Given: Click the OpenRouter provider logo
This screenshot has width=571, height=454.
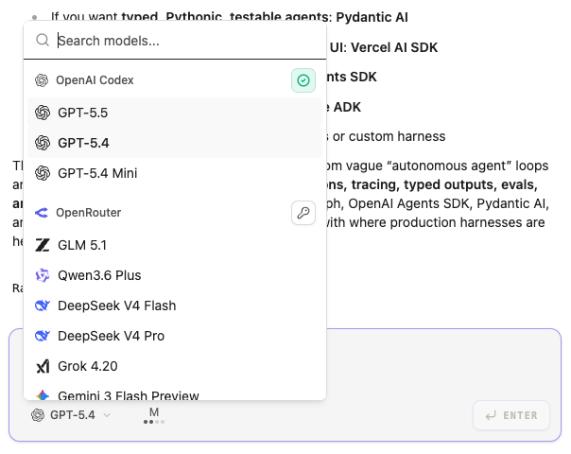Looking at the screenshot, I should click(42, 213).
